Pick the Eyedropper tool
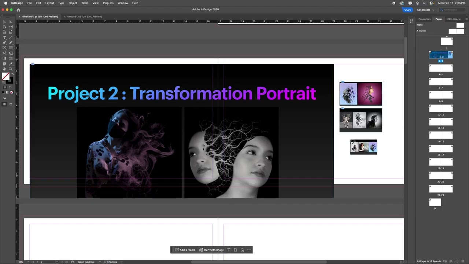Image resolution: width=469 pixels, height=264 pixels. [x=11, y=64]
